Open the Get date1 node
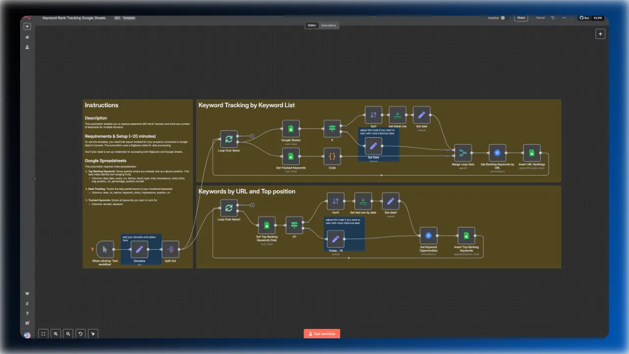Image resolution: width=629 pixels, height=354 pixels. pyautogui.click(x=391, y=201)
